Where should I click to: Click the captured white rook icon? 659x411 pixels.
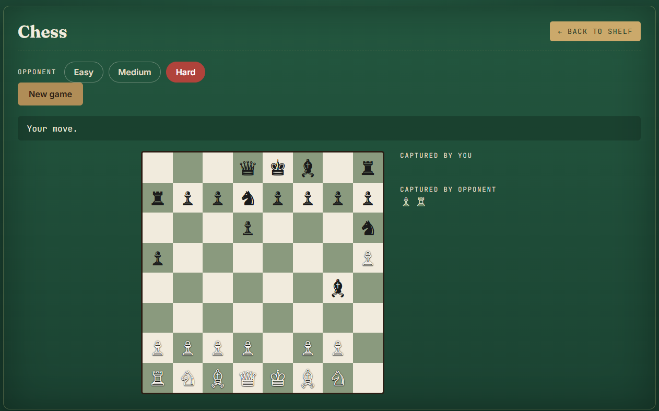tap(421, 202)
